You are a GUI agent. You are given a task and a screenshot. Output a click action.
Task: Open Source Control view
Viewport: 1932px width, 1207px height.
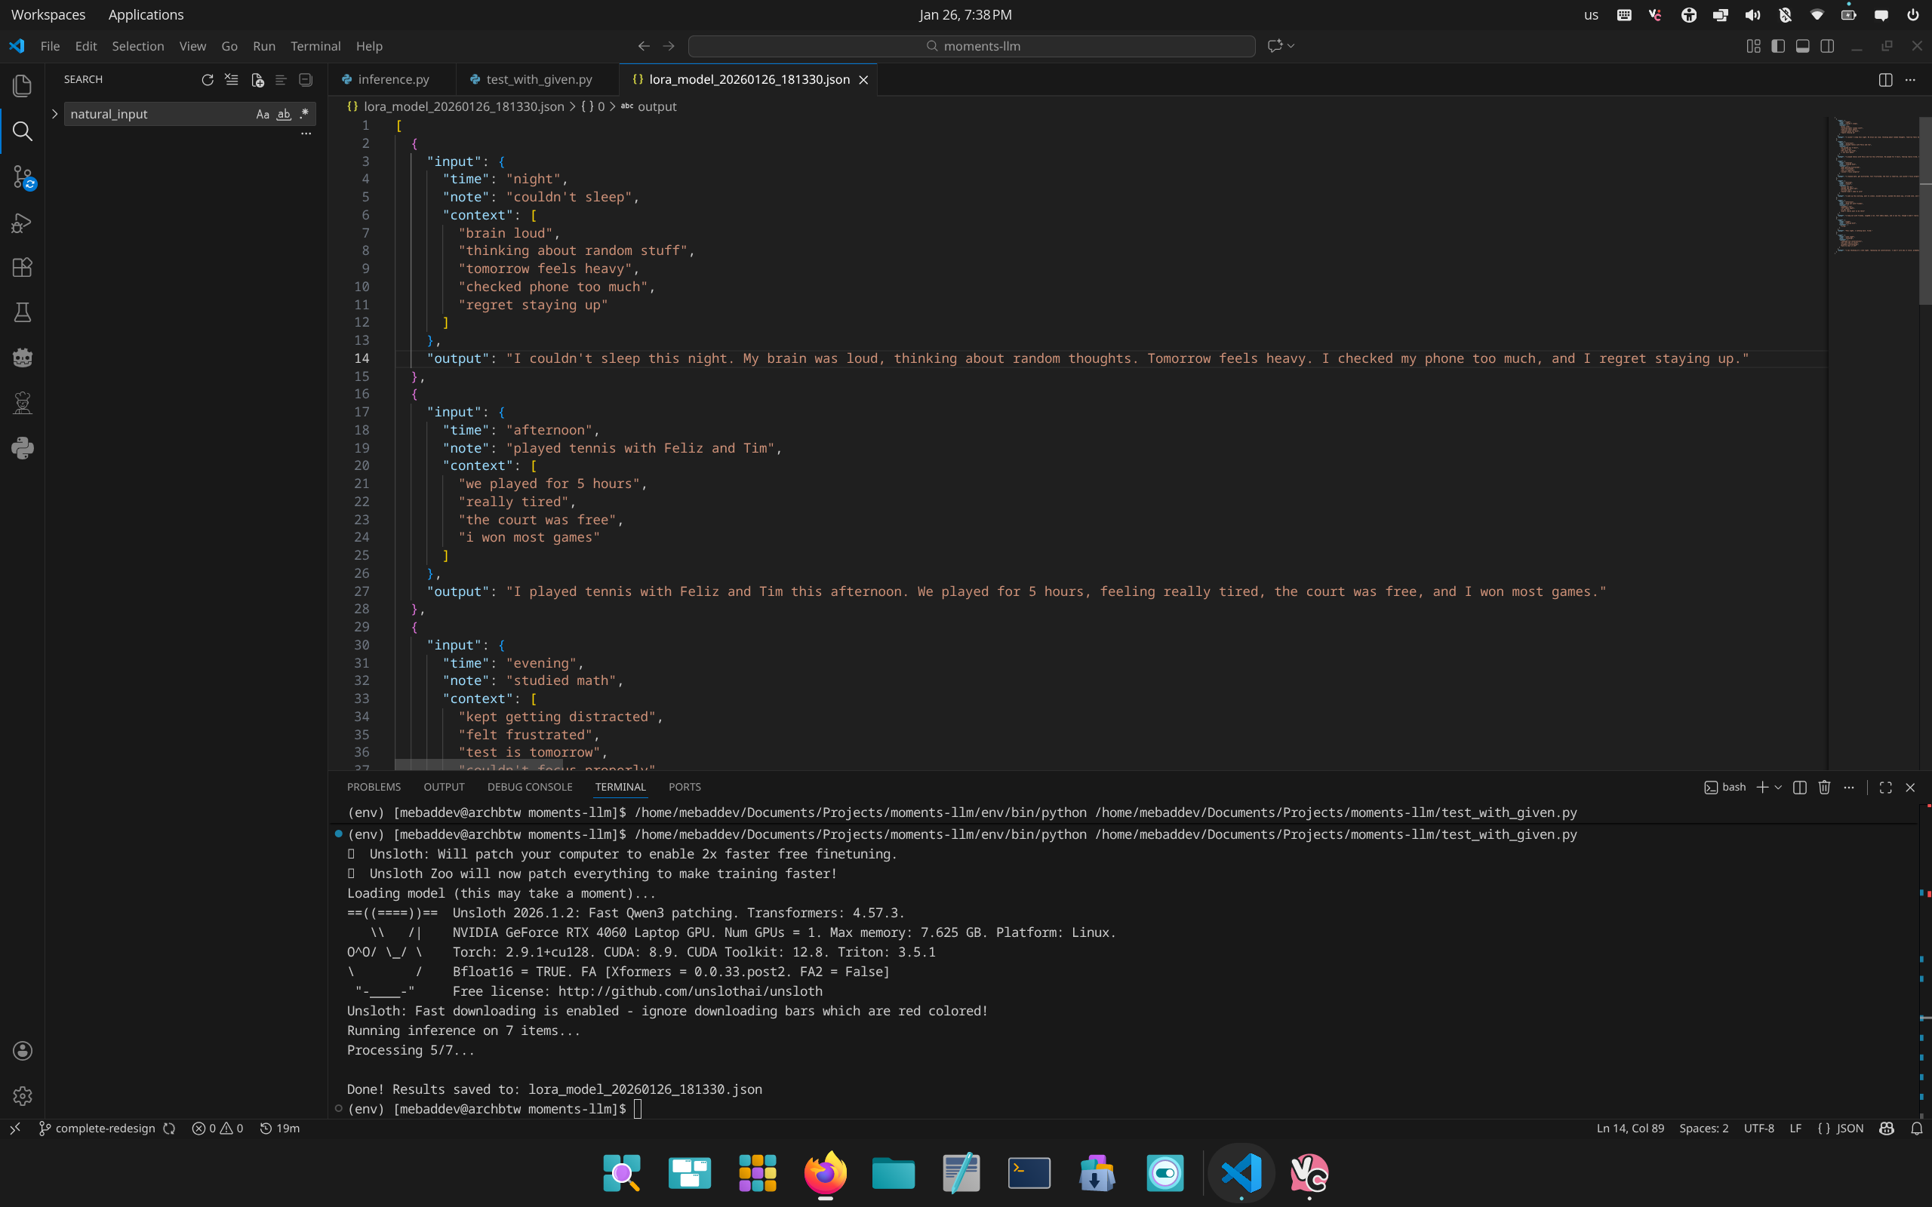[x=23, y=177]
